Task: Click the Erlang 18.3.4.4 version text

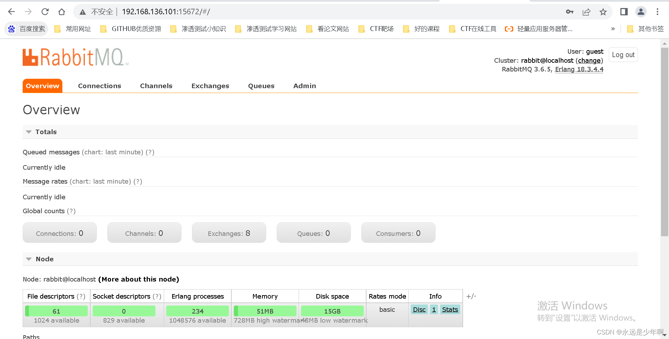Action: coord(579,69)
